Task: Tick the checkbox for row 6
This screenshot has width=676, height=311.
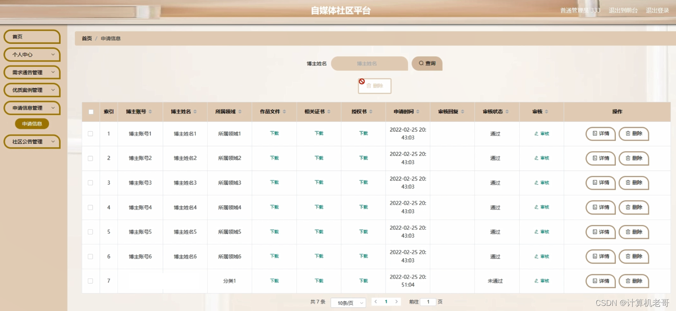Action: point(90,256)
